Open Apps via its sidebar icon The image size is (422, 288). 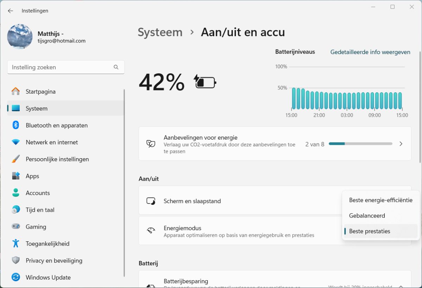(16, 176)
